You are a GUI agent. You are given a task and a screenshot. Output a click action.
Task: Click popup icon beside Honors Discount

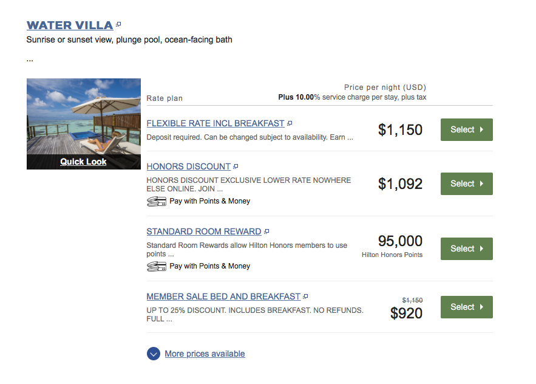[236, 166]
